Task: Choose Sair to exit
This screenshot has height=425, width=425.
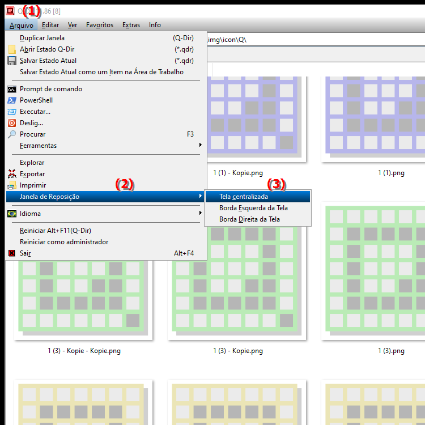Action: click(x=106, y=253)
